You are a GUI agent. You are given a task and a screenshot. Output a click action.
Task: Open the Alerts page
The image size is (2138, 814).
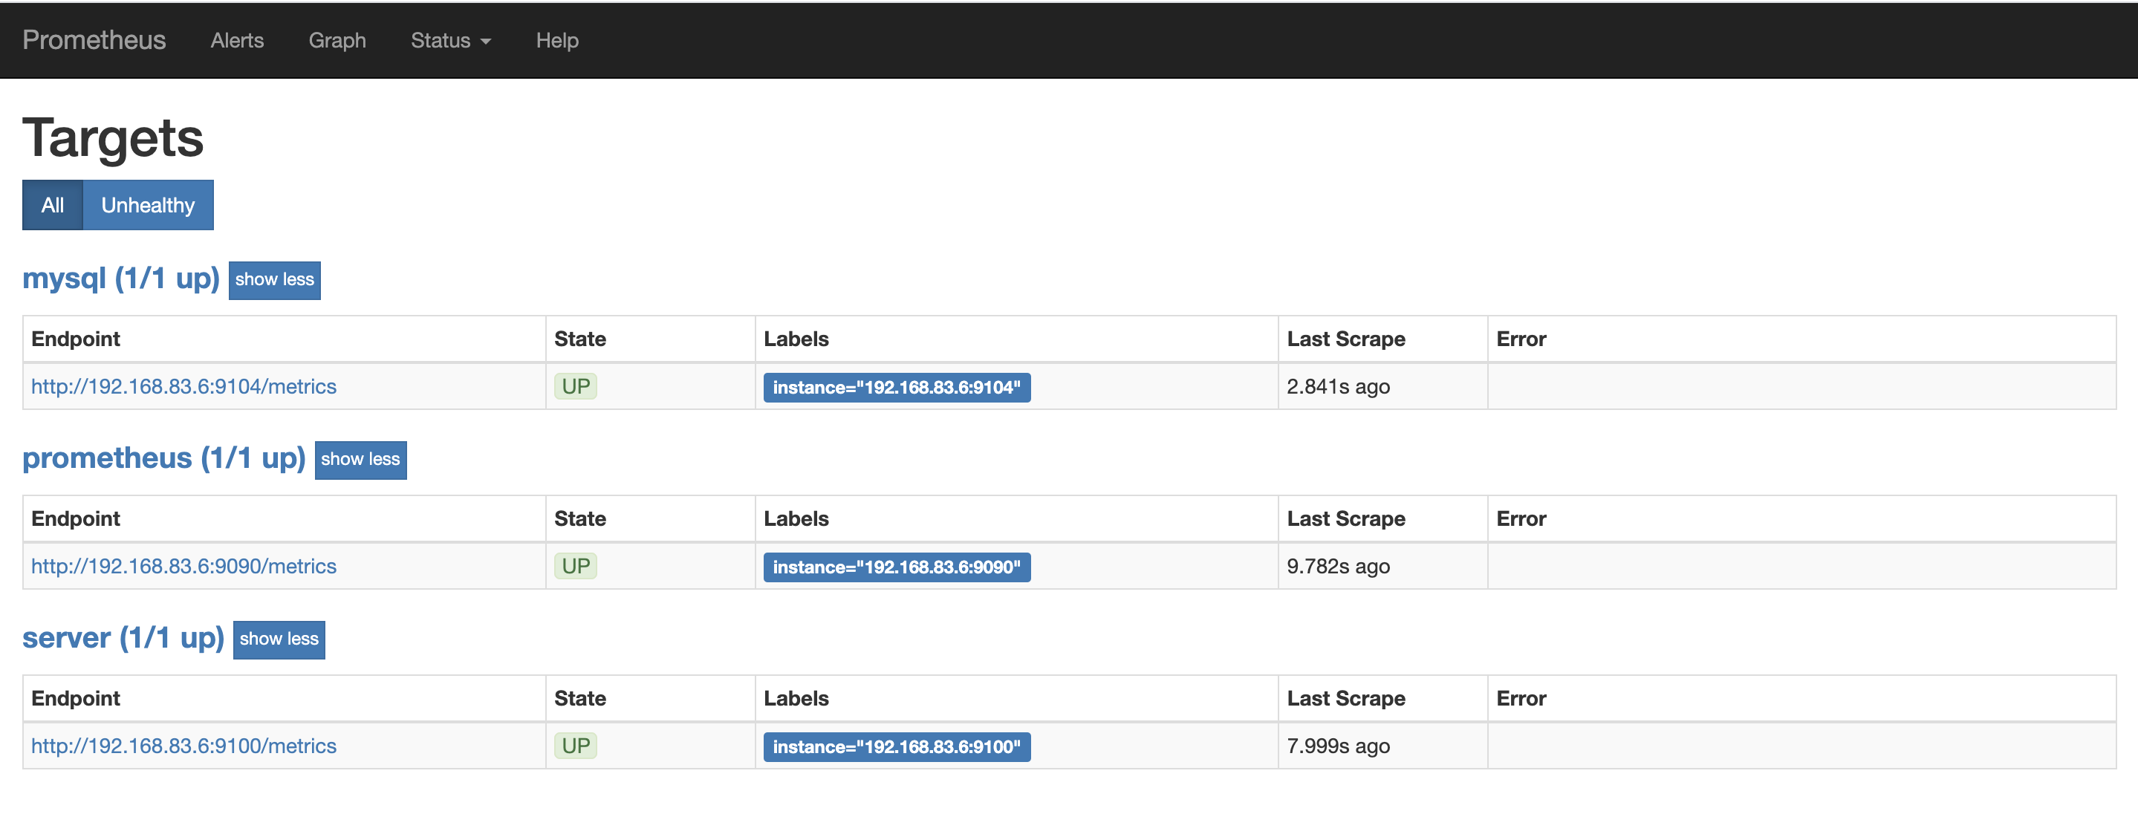click(236, 41)
